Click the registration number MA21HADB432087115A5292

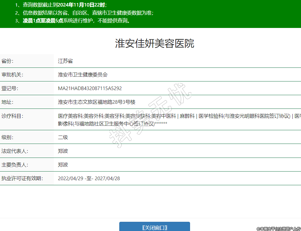[x=90, y=88]
